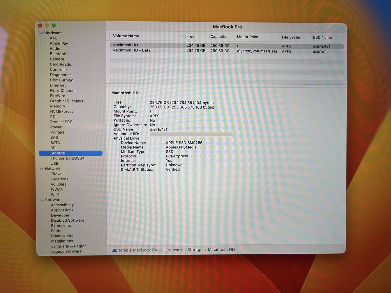Click the green zoom window button
Viewport: 391px width, 293px height.
pos(54,26)
